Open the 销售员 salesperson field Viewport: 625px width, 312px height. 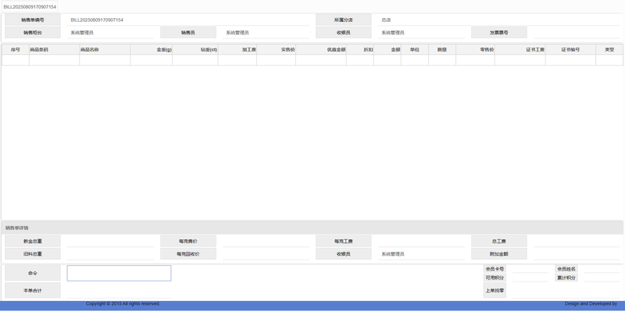(266, 32)
